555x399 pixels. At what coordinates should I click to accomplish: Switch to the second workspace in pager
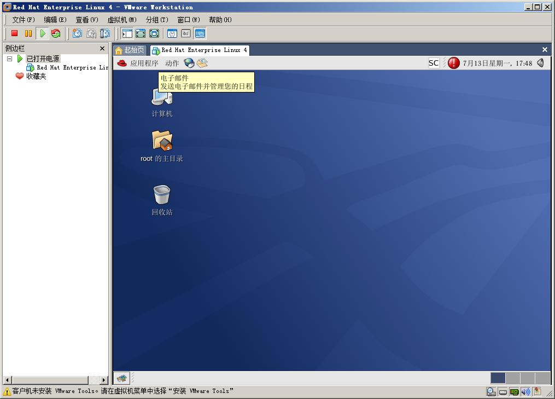(x=513, y=378)
